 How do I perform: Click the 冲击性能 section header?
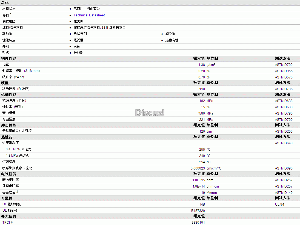click(8, 125)
